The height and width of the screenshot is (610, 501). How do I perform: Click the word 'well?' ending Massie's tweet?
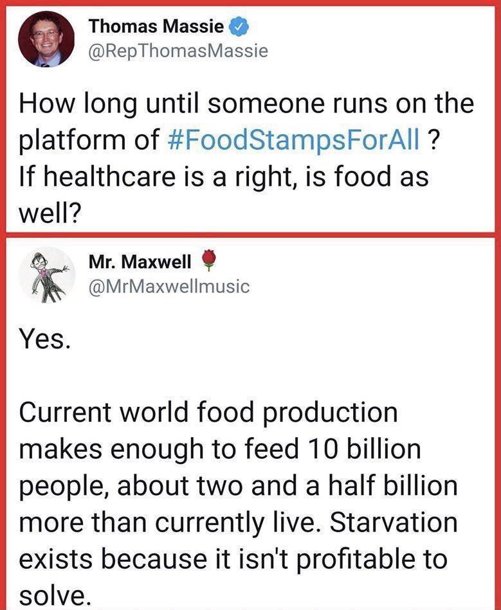click(x=49, y=212)
